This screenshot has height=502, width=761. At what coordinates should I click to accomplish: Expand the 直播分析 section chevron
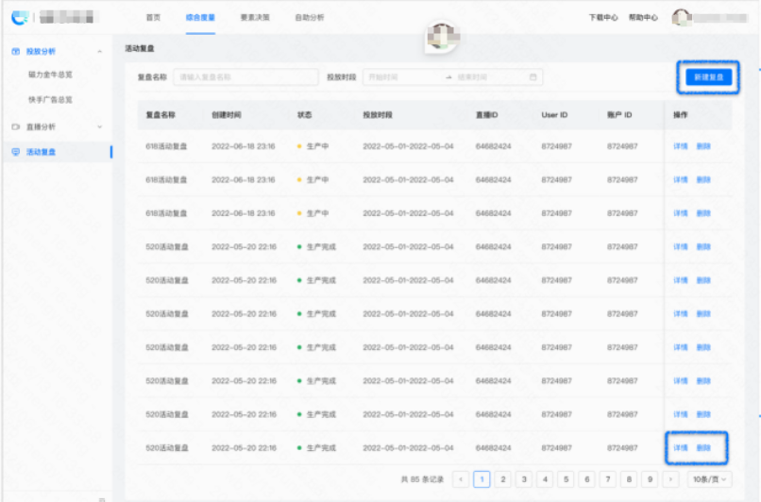pyautogui.click(x=99, y=126)
